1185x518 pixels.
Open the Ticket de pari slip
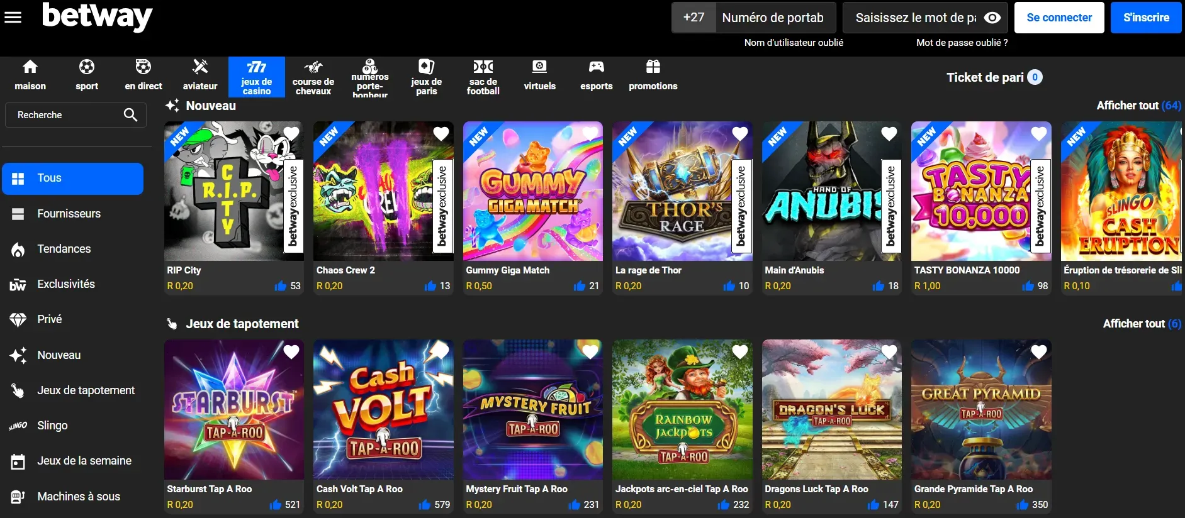click(994, 77)
